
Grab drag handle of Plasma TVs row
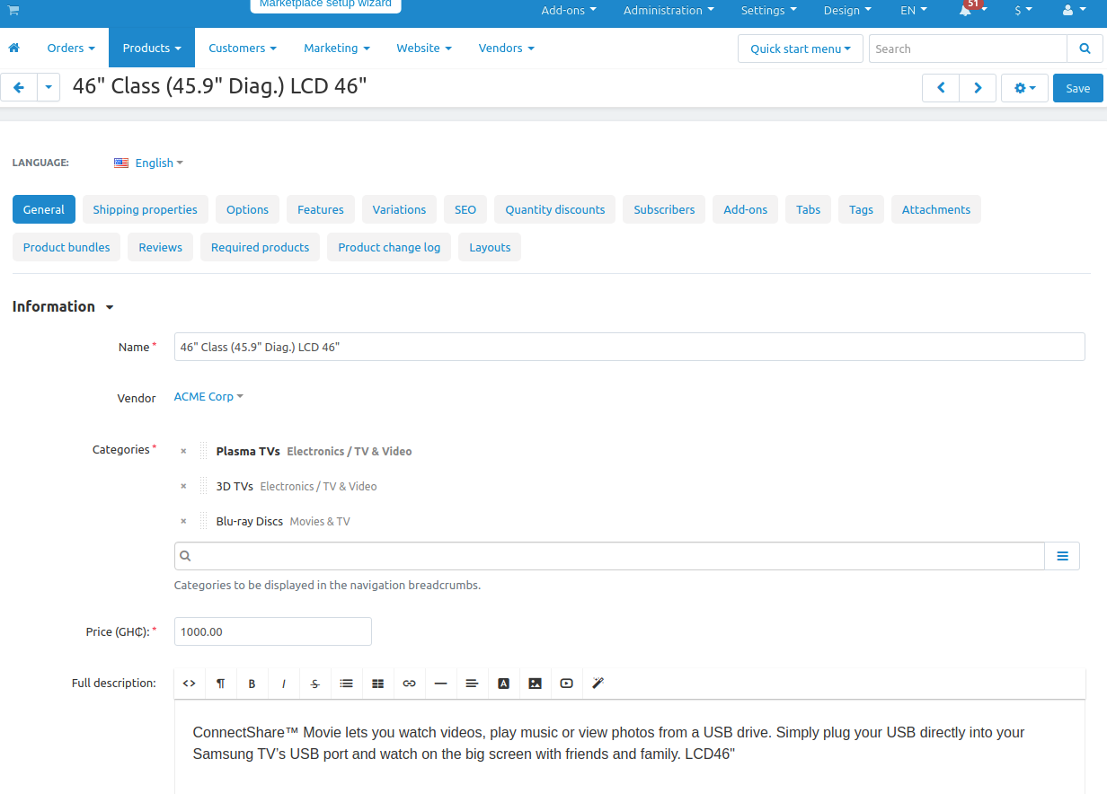(204, 451)
